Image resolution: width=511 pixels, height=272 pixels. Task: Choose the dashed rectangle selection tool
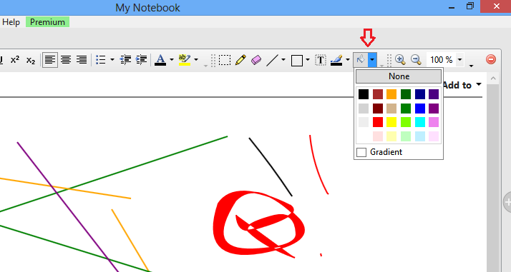[225, 60]
